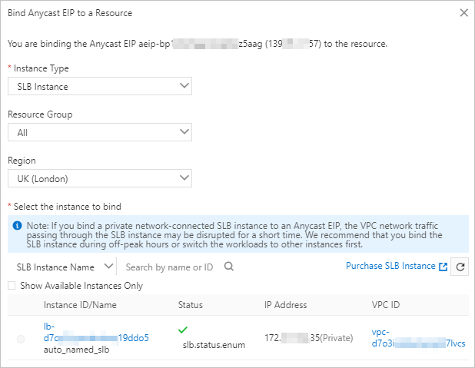The image size is (475, 368).
Task: Click the Status column header
Action: (x=191, y=305)
